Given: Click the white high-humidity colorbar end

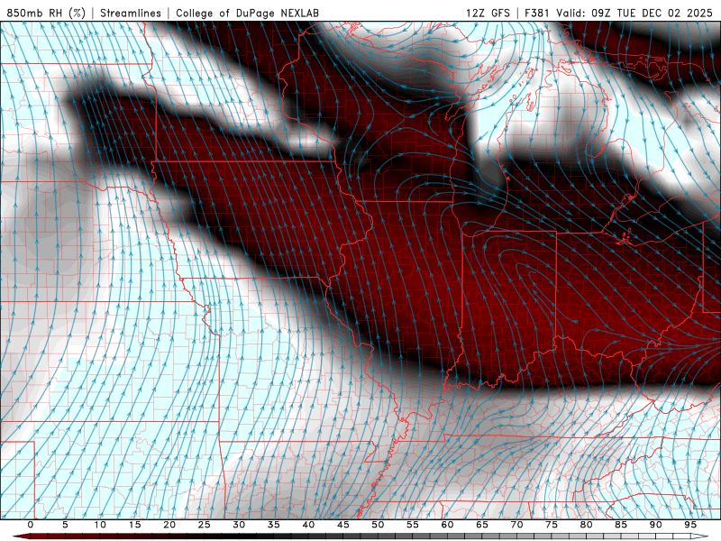Looking at the screenshot, I should click(699, 536).
